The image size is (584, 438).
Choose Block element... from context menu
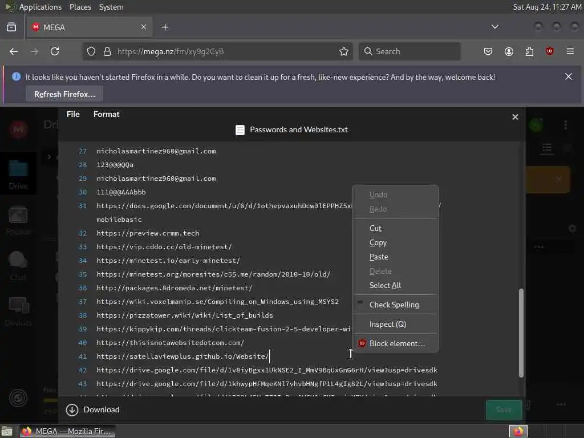(x=396, y=343)
